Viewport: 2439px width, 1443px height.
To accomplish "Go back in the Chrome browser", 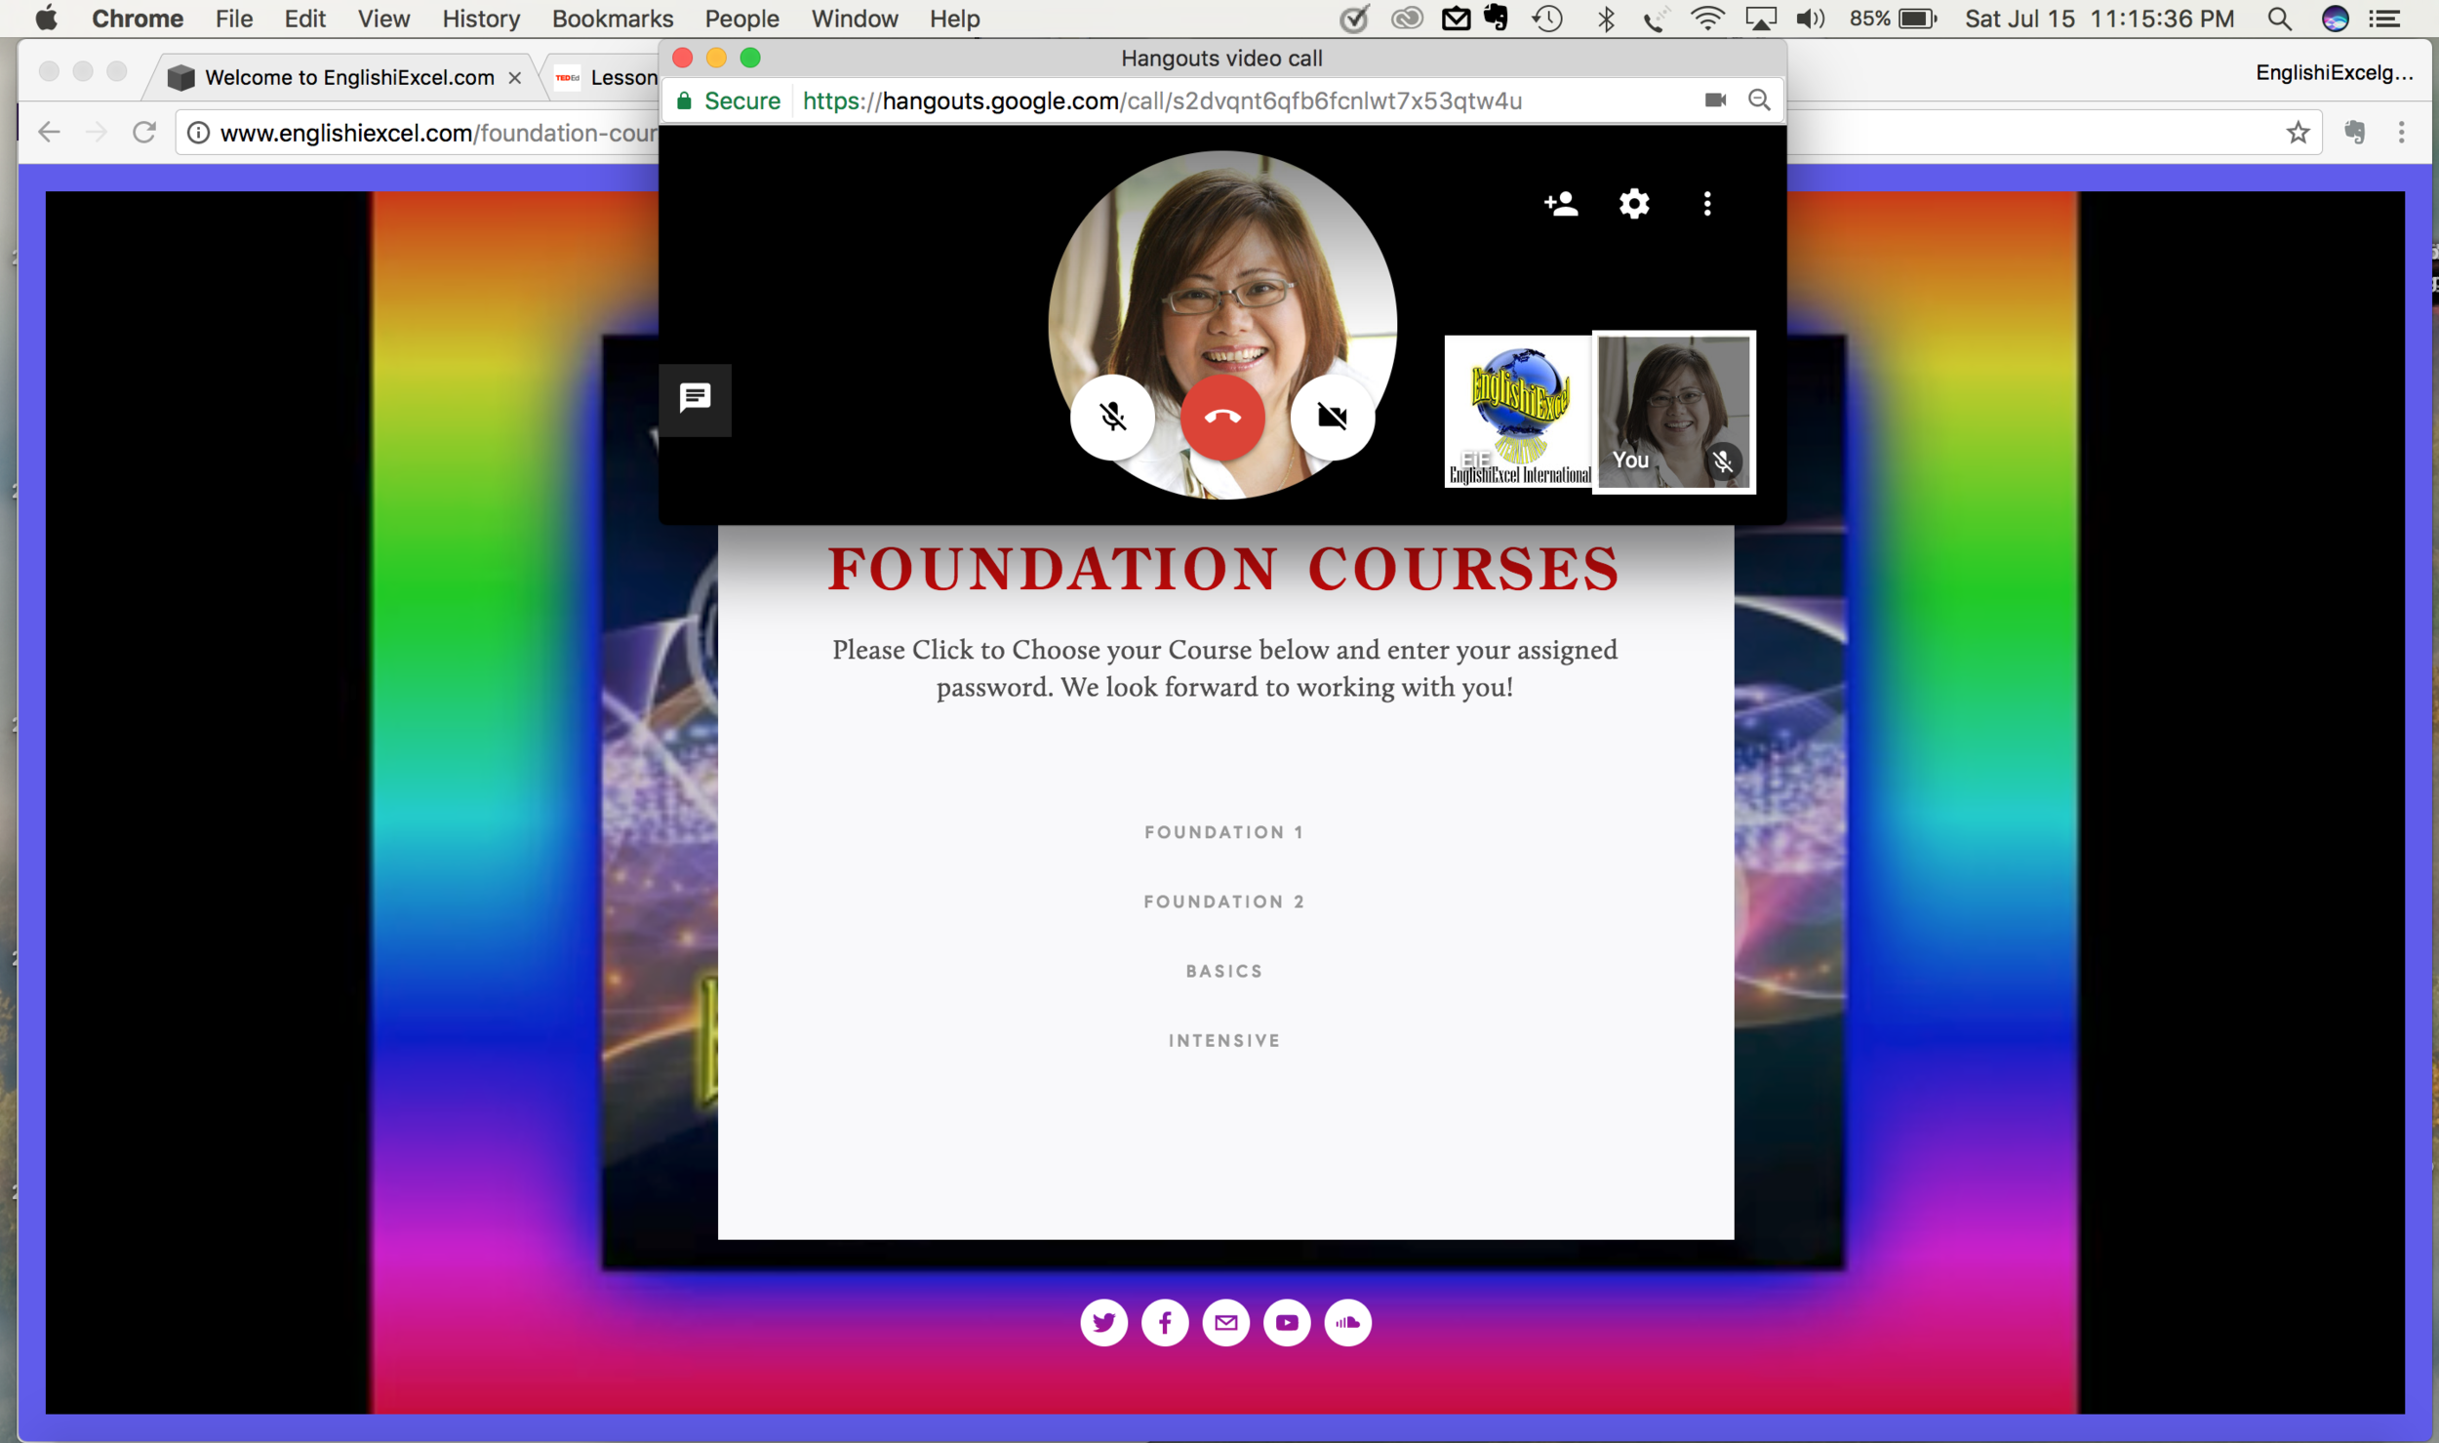I will (x=49, y=132).
